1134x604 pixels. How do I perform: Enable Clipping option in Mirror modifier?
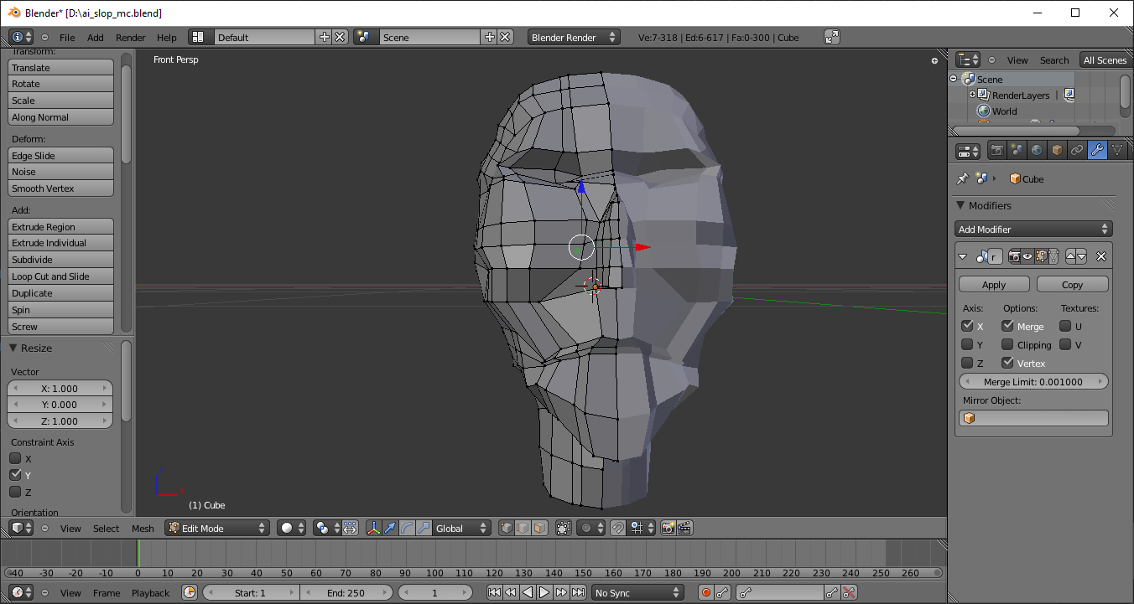pos(1007,345)
